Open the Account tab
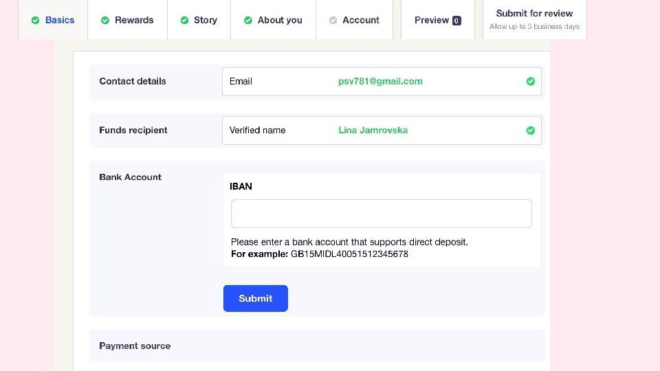 click(361, 20)
